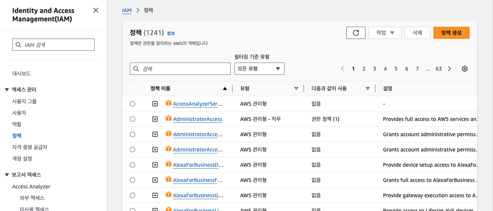
Task: Open 사용자 in the sidebar
Action: pyautogui.click(x=19, y=113)
